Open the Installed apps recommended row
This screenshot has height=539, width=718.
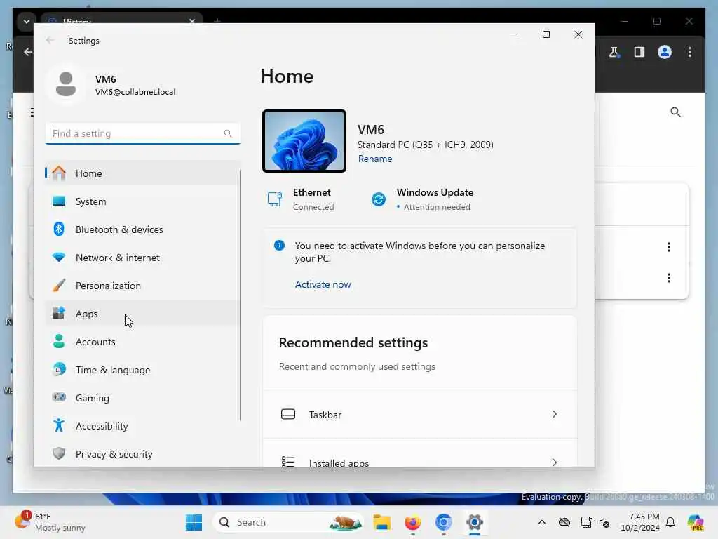click(419, 454)
